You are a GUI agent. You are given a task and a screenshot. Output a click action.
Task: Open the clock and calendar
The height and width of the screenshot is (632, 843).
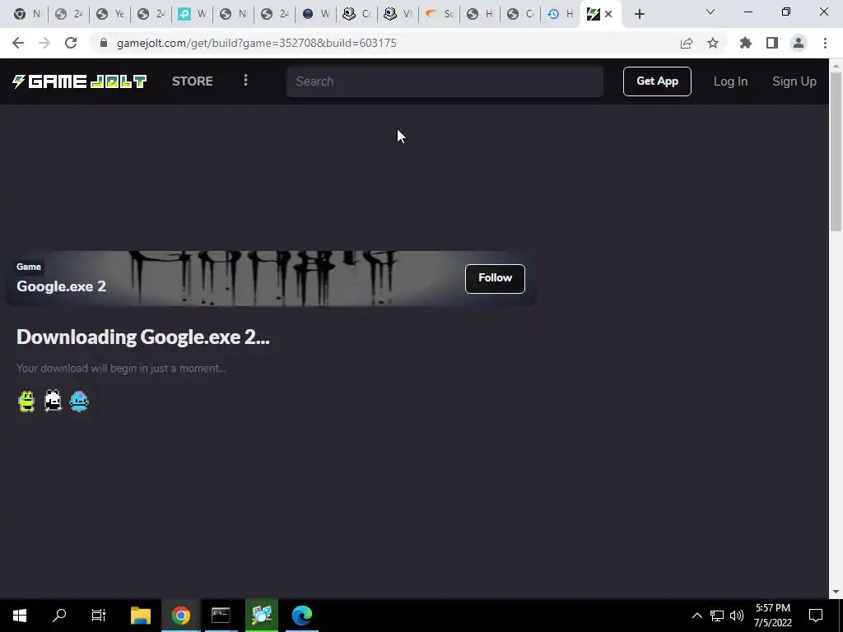click(x=772, y=616)
